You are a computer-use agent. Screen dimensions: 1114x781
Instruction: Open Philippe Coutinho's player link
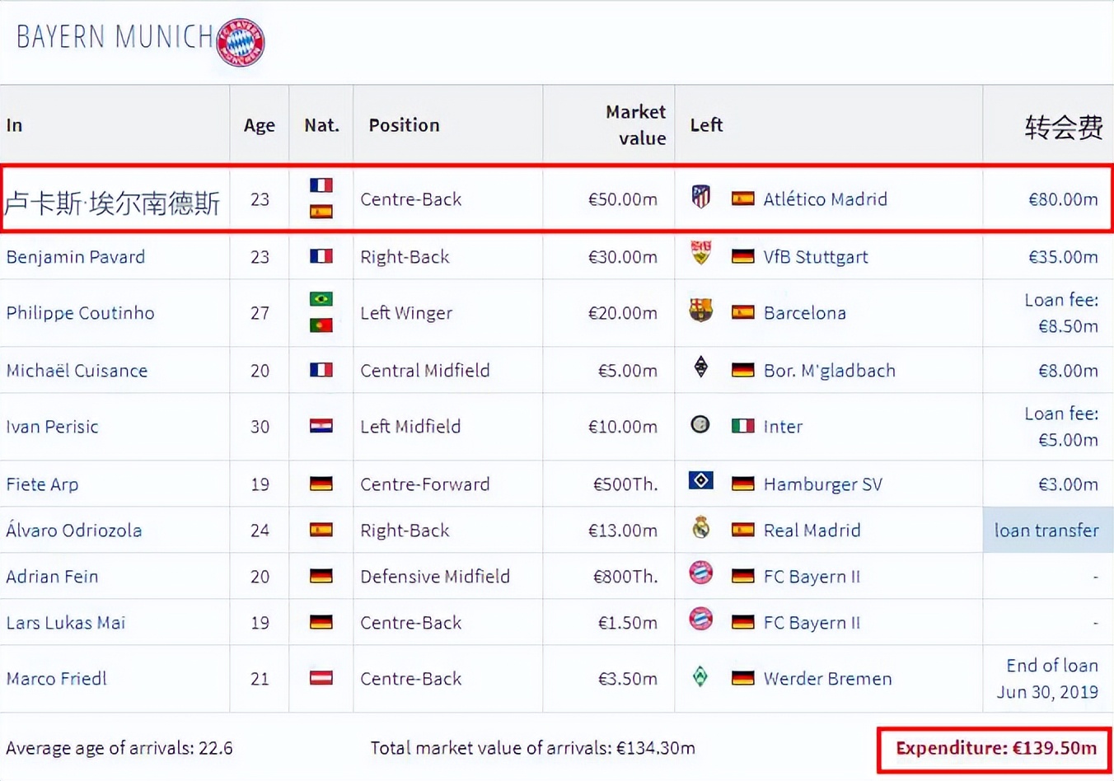tap(80, 313)
